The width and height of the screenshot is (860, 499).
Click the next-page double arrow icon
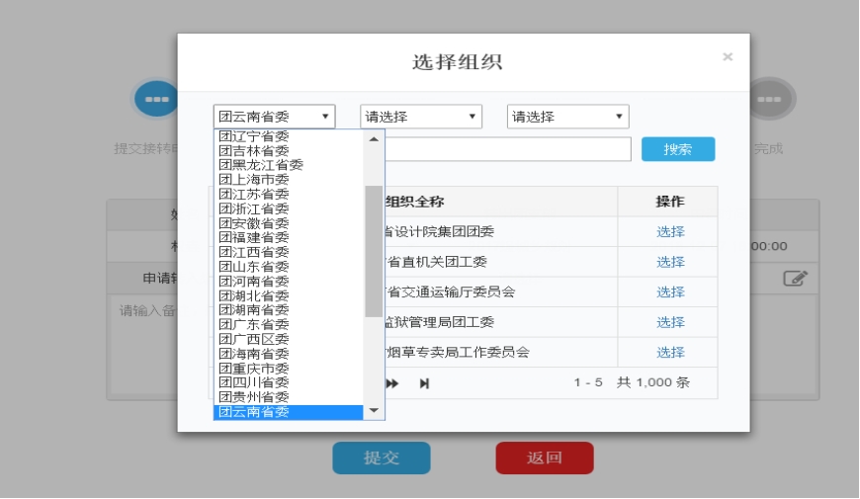tap(392, 383)
